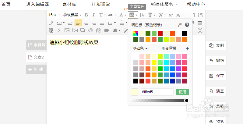
Task: Click the opacity slider handle
Action: pyautogui.click(x=187, y=101)
